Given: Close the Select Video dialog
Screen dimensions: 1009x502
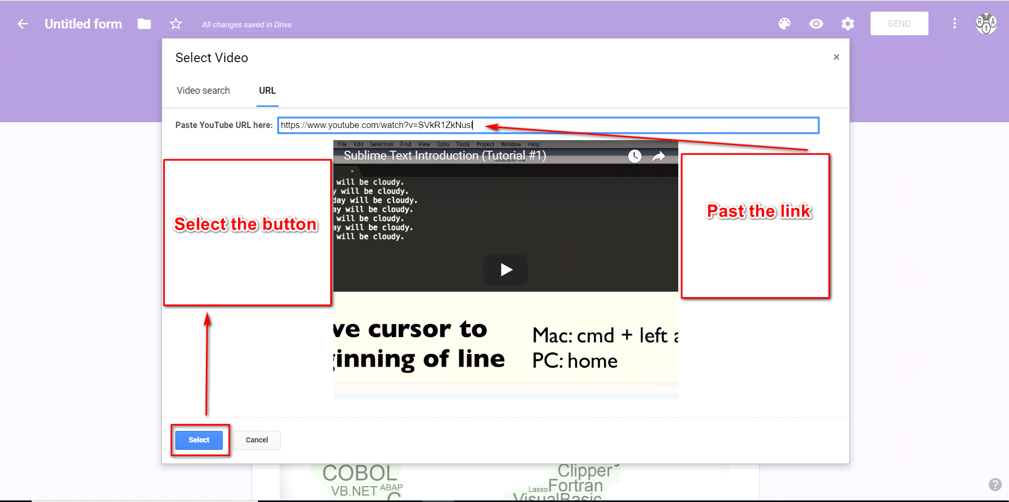Looking at the screenshot, I should coord(836,57).
